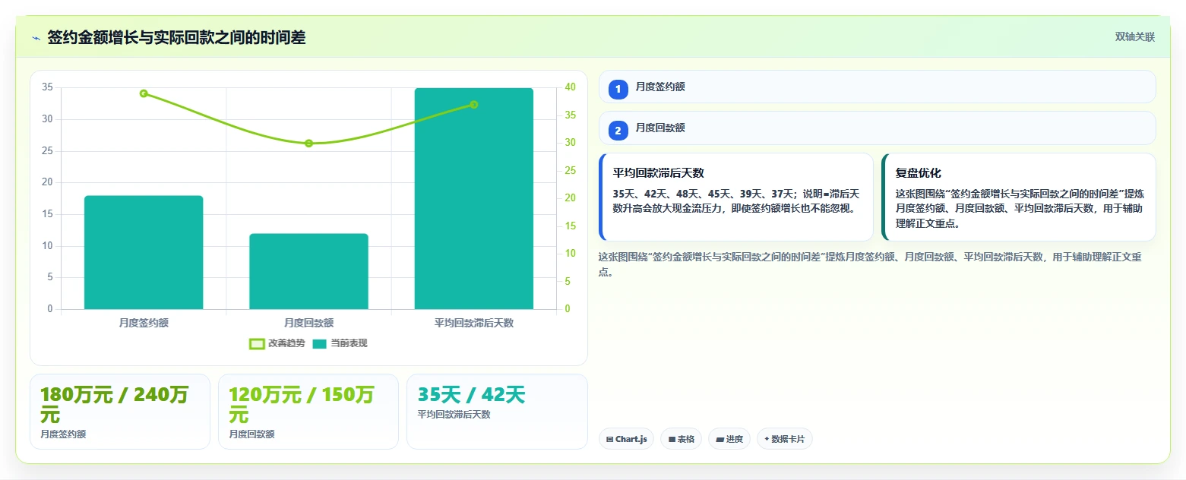This screenshot has width=1186, height=480.
Task: Click the trend line point above 月度签约额
Action: pyautogui.click(x=144, y=93)
